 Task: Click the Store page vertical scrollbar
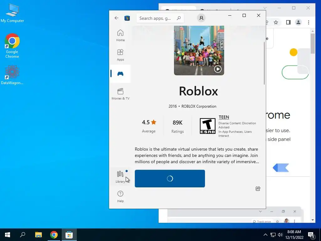[x=264, y=63]
